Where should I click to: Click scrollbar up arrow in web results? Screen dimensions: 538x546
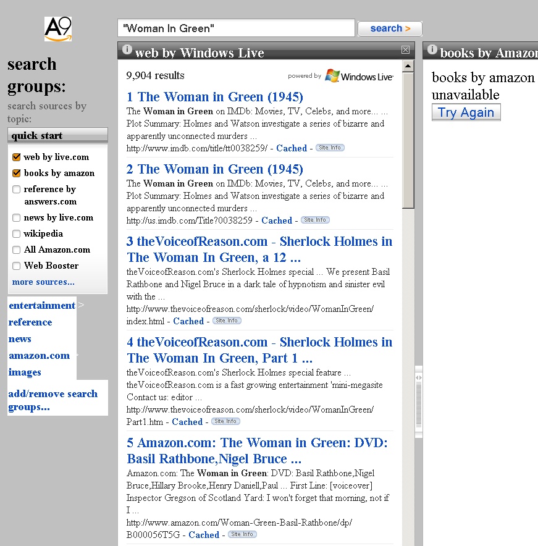point(408,66)
